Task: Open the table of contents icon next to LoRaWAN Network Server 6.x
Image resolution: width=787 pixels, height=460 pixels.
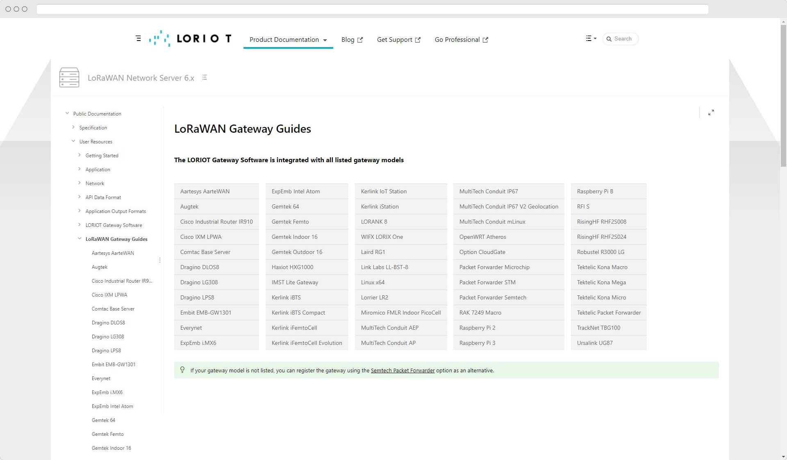Action: tap(204, 77)
